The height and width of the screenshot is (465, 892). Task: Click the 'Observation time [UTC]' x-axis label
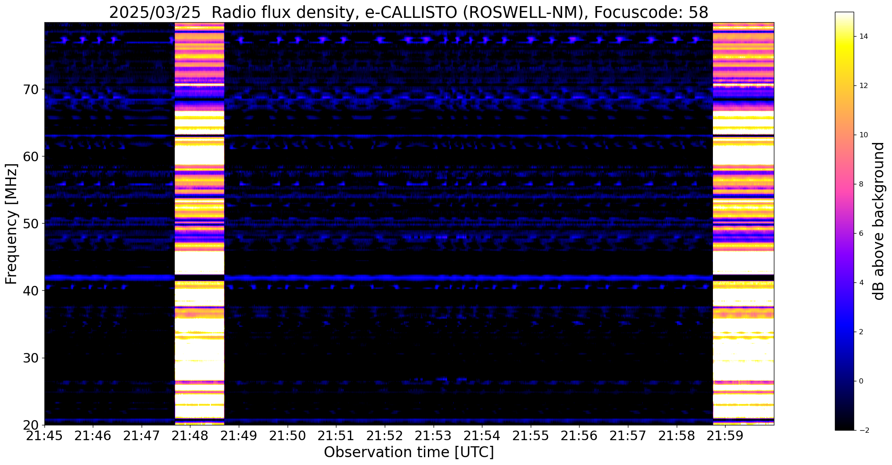click(409, 452)
